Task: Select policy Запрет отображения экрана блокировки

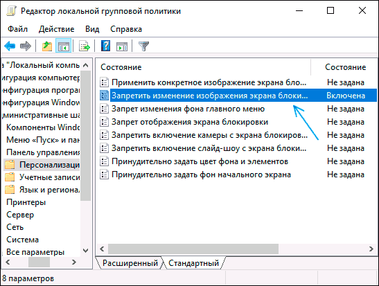Action: pyautogui.click(x=190, y=122)
